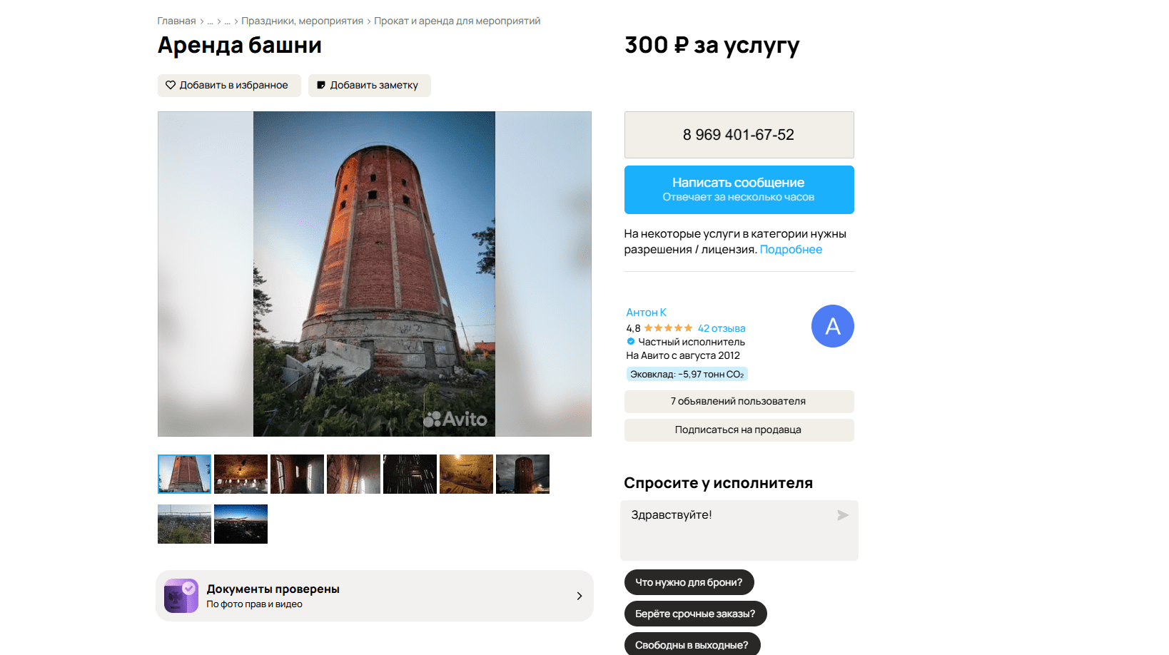The height and width of the screenshot is (655, 1169).
Task: Click the verified checkmark beside Частный исполнитель
Action: [x=631, y=342]
